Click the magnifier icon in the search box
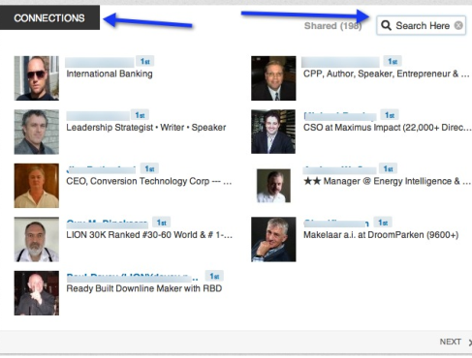The height and width of the screenshot is (358, 472). click(386, 25)
